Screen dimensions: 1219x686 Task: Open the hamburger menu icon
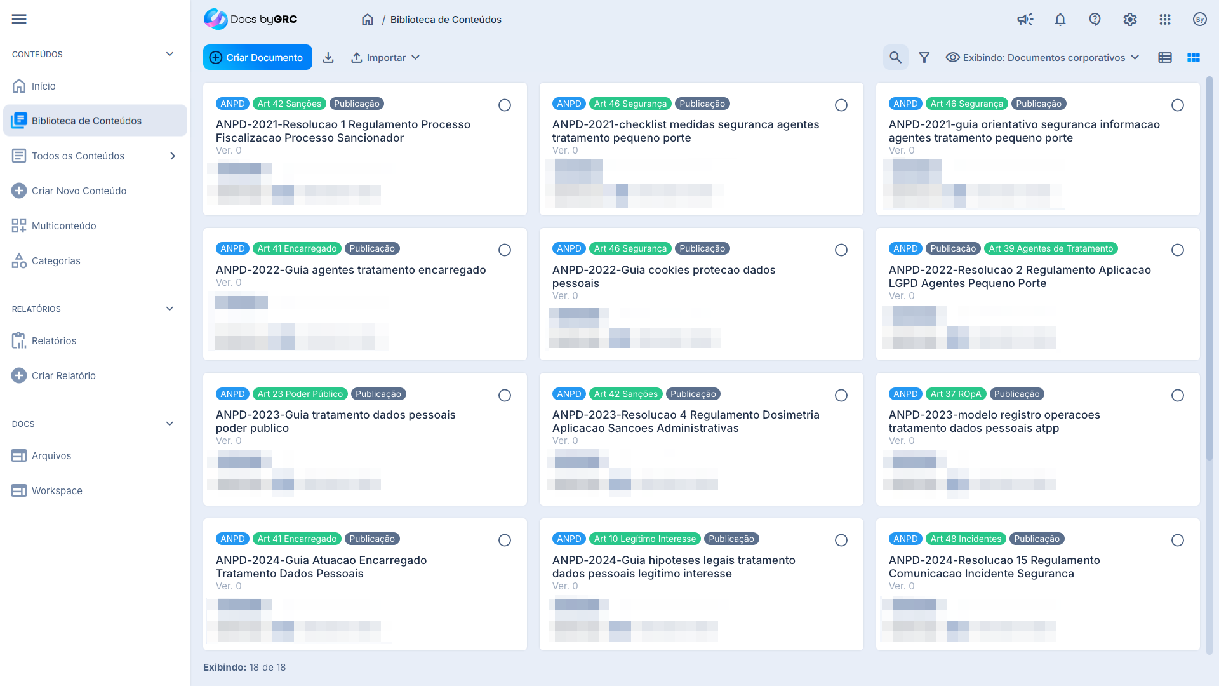click(x=19, y=19)
